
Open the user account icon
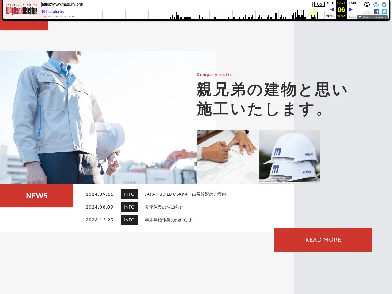tap(367, 5)
